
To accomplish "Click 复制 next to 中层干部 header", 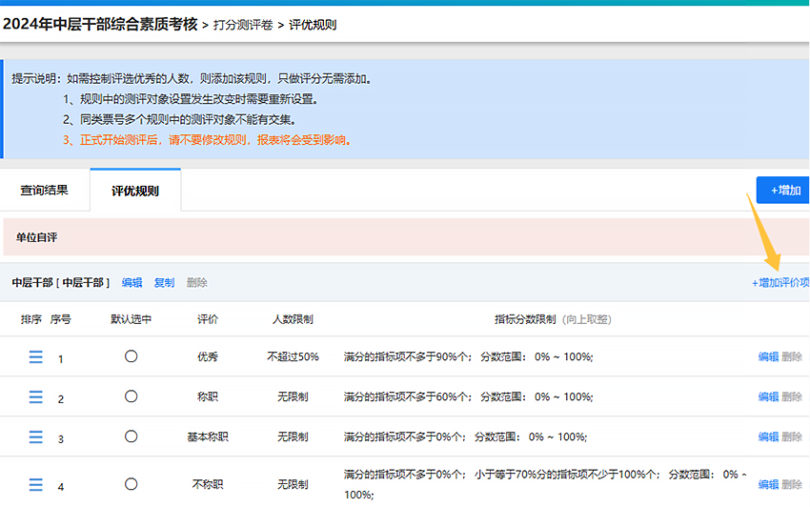I will [x=164, y=283].
